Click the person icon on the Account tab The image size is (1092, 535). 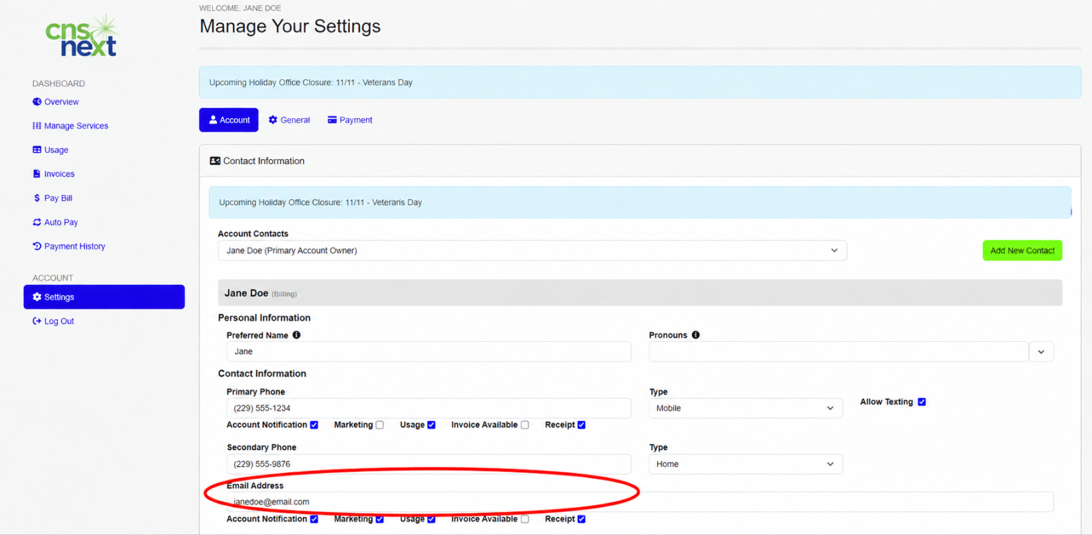pyautogui.click(x=213, y=119)
